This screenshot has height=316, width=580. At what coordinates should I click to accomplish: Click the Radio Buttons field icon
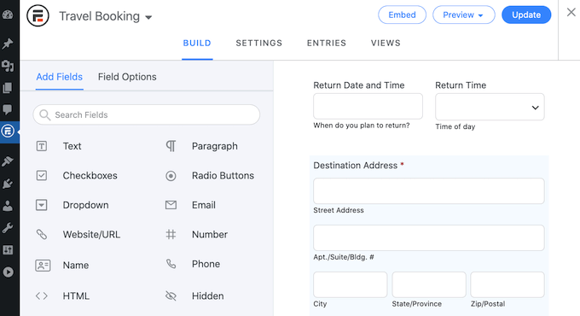tap(171, 176)
